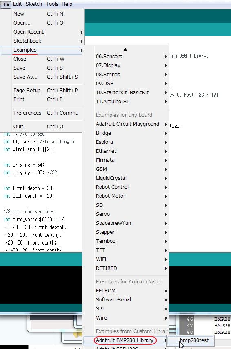Click the scroll-up arrow in Examples list
The image size is (231, 349).
coord(125,50)
